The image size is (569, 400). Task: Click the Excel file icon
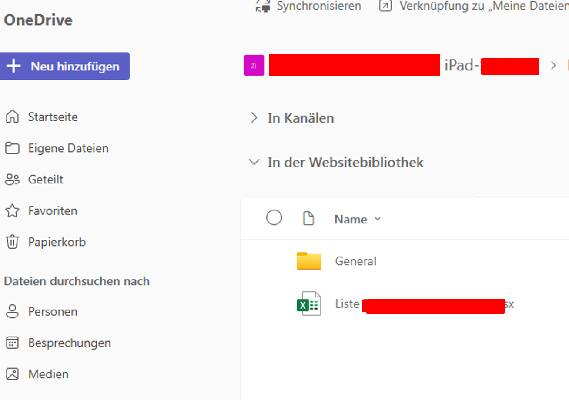(x=308, y=303)
